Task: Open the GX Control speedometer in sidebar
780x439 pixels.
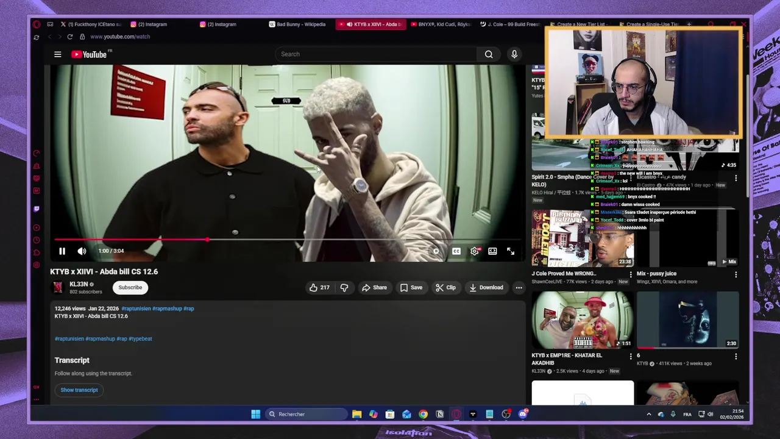Action: (x=37, y=154)
